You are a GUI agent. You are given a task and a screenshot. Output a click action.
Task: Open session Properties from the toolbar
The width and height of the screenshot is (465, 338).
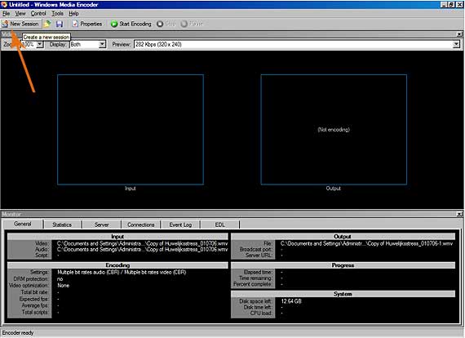[x=87, y=24]
